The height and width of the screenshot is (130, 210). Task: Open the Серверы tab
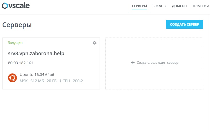click(139, 6)
